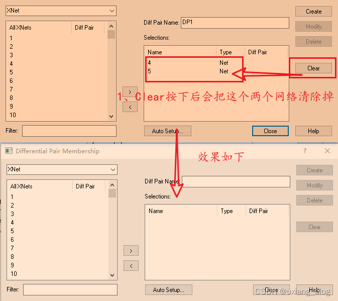
Task: Add selected net with upper right-arrow button
Action: [x=130, y=92]
